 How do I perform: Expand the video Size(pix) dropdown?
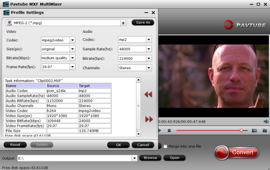coord(72,49)
